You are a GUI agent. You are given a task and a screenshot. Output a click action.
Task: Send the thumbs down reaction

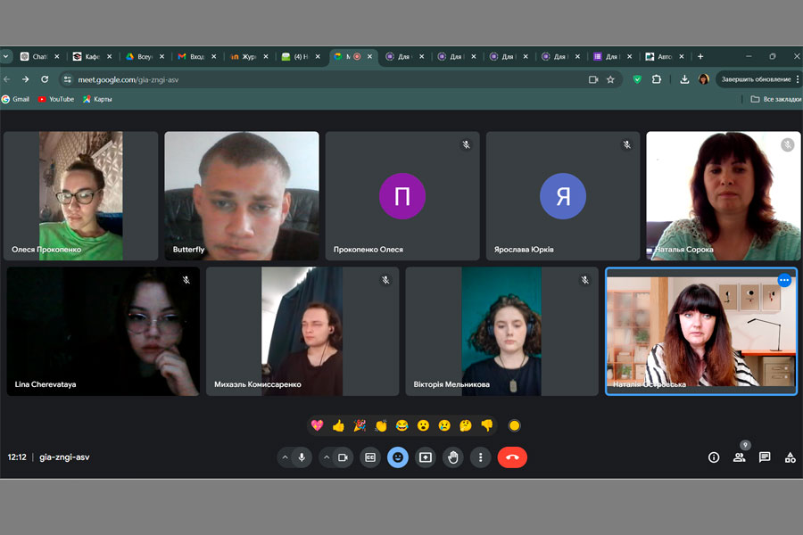tap(487, 425)
